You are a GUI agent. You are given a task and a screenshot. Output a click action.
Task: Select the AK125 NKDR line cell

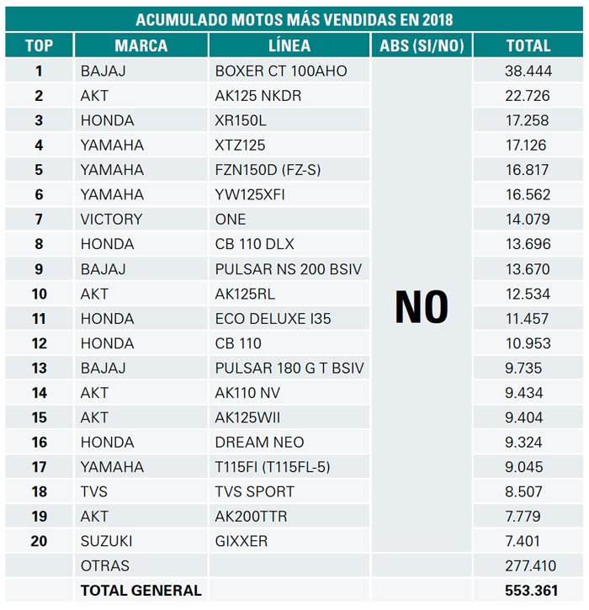289,96
